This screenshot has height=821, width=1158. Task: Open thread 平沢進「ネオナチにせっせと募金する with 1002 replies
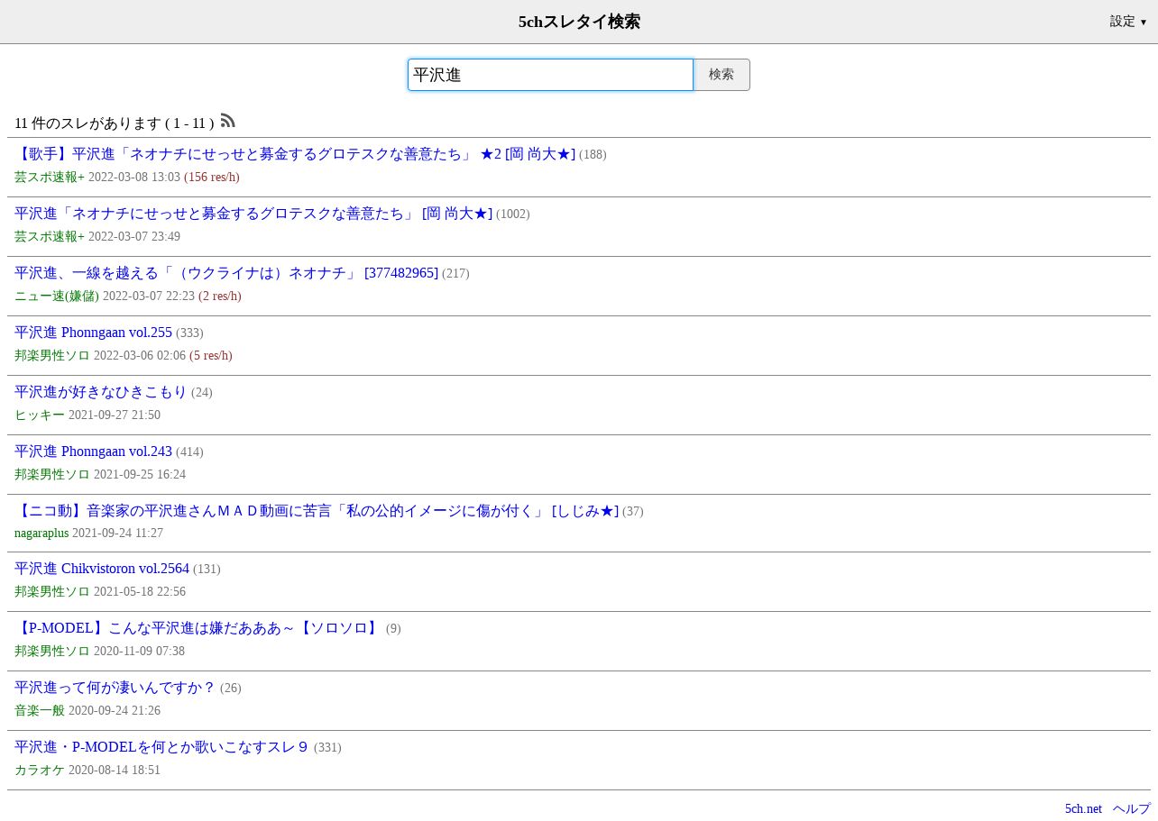click(x=253, y=214)
